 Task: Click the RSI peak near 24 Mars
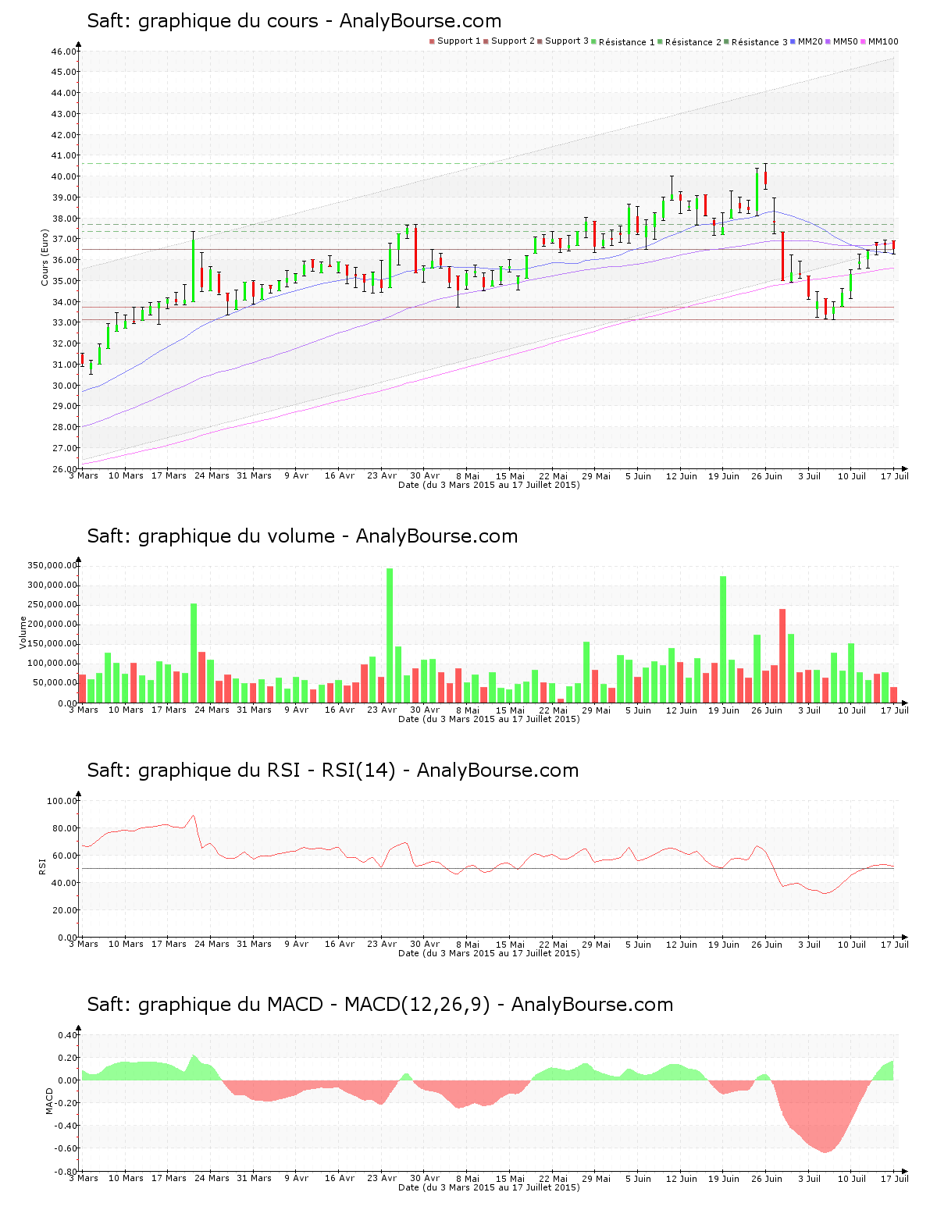coord(193,816)
